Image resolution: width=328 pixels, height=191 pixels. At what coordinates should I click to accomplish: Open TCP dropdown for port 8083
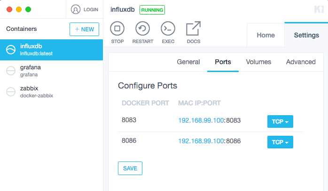(x=280, y=121)
